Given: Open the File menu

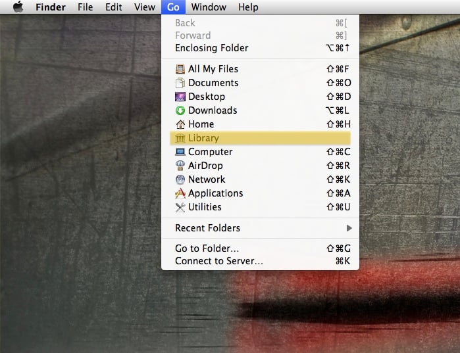Looking at the screenshot, I should click(85, 7).
